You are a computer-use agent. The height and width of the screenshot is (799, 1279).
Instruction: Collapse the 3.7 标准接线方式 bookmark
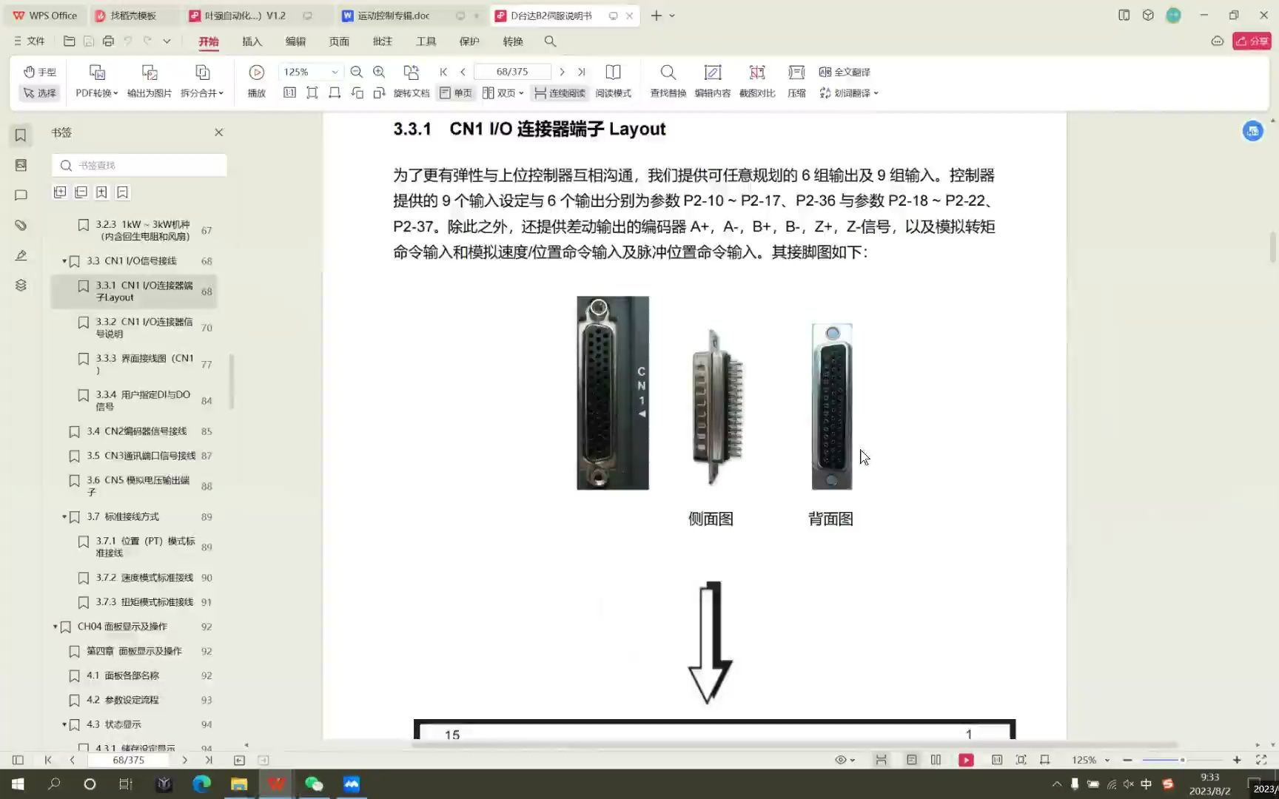click(x=64, y=517)
